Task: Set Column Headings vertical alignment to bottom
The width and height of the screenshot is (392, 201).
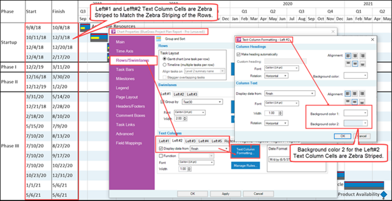Action: click(362, 64)
